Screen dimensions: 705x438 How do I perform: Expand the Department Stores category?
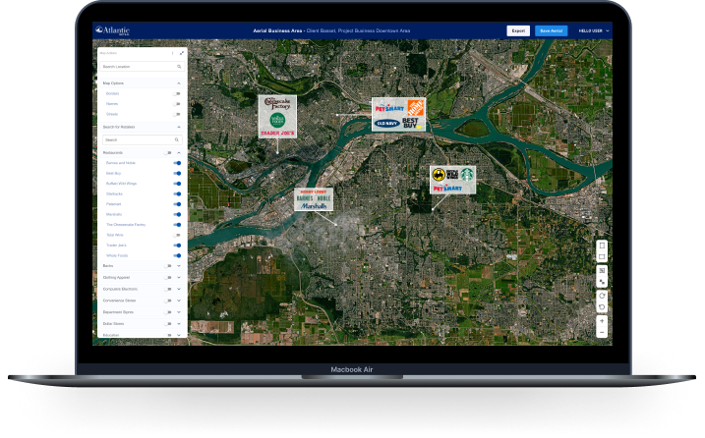179,311
